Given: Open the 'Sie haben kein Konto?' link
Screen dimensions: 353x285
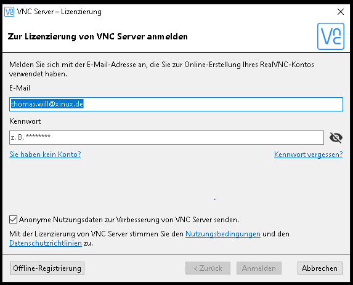Looking at the screenshot, I should point(45,155).
